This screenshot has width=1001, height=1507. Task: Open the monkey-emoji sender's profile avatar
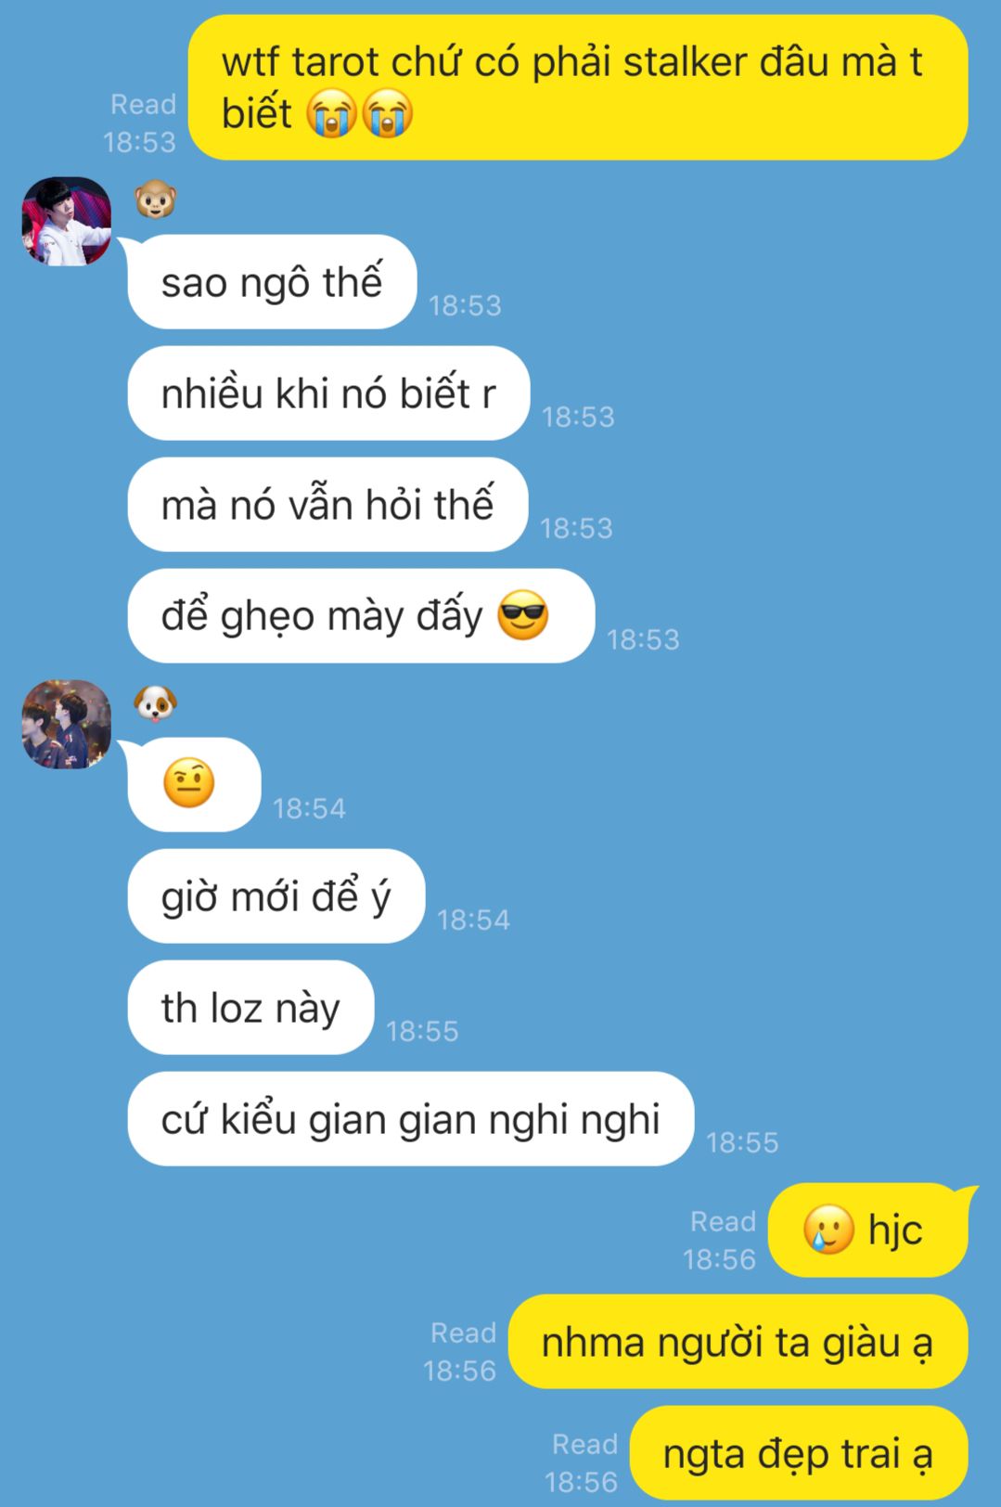click(66, 221)
